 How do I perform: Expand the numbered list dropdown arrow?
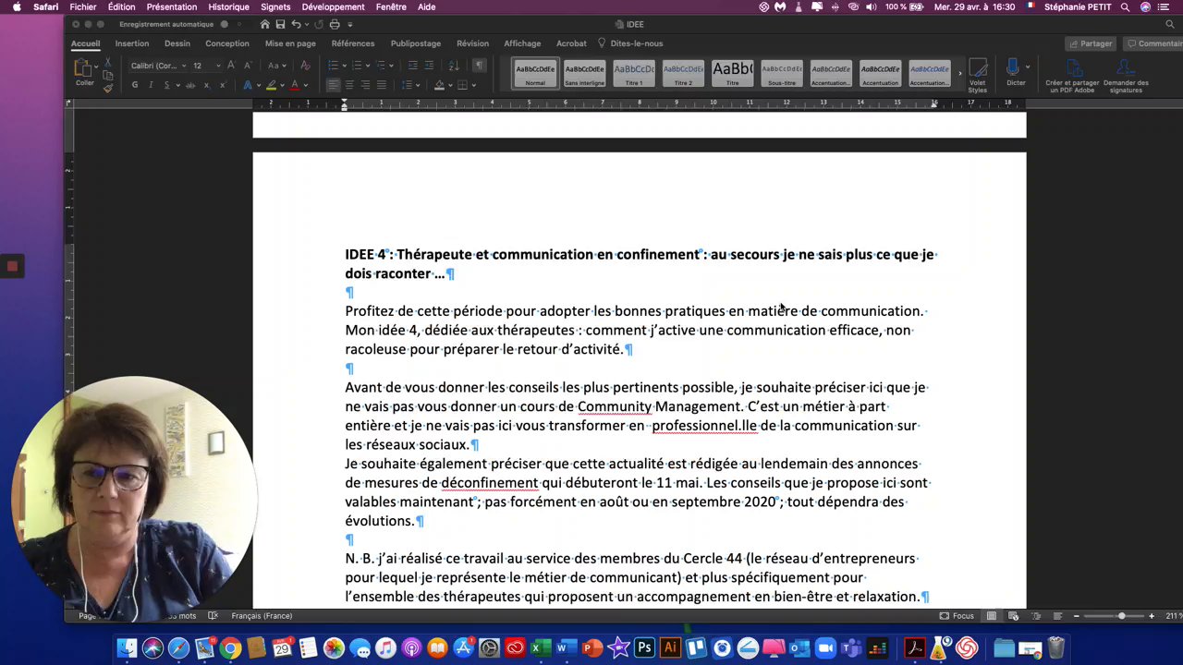pos(368,66)
